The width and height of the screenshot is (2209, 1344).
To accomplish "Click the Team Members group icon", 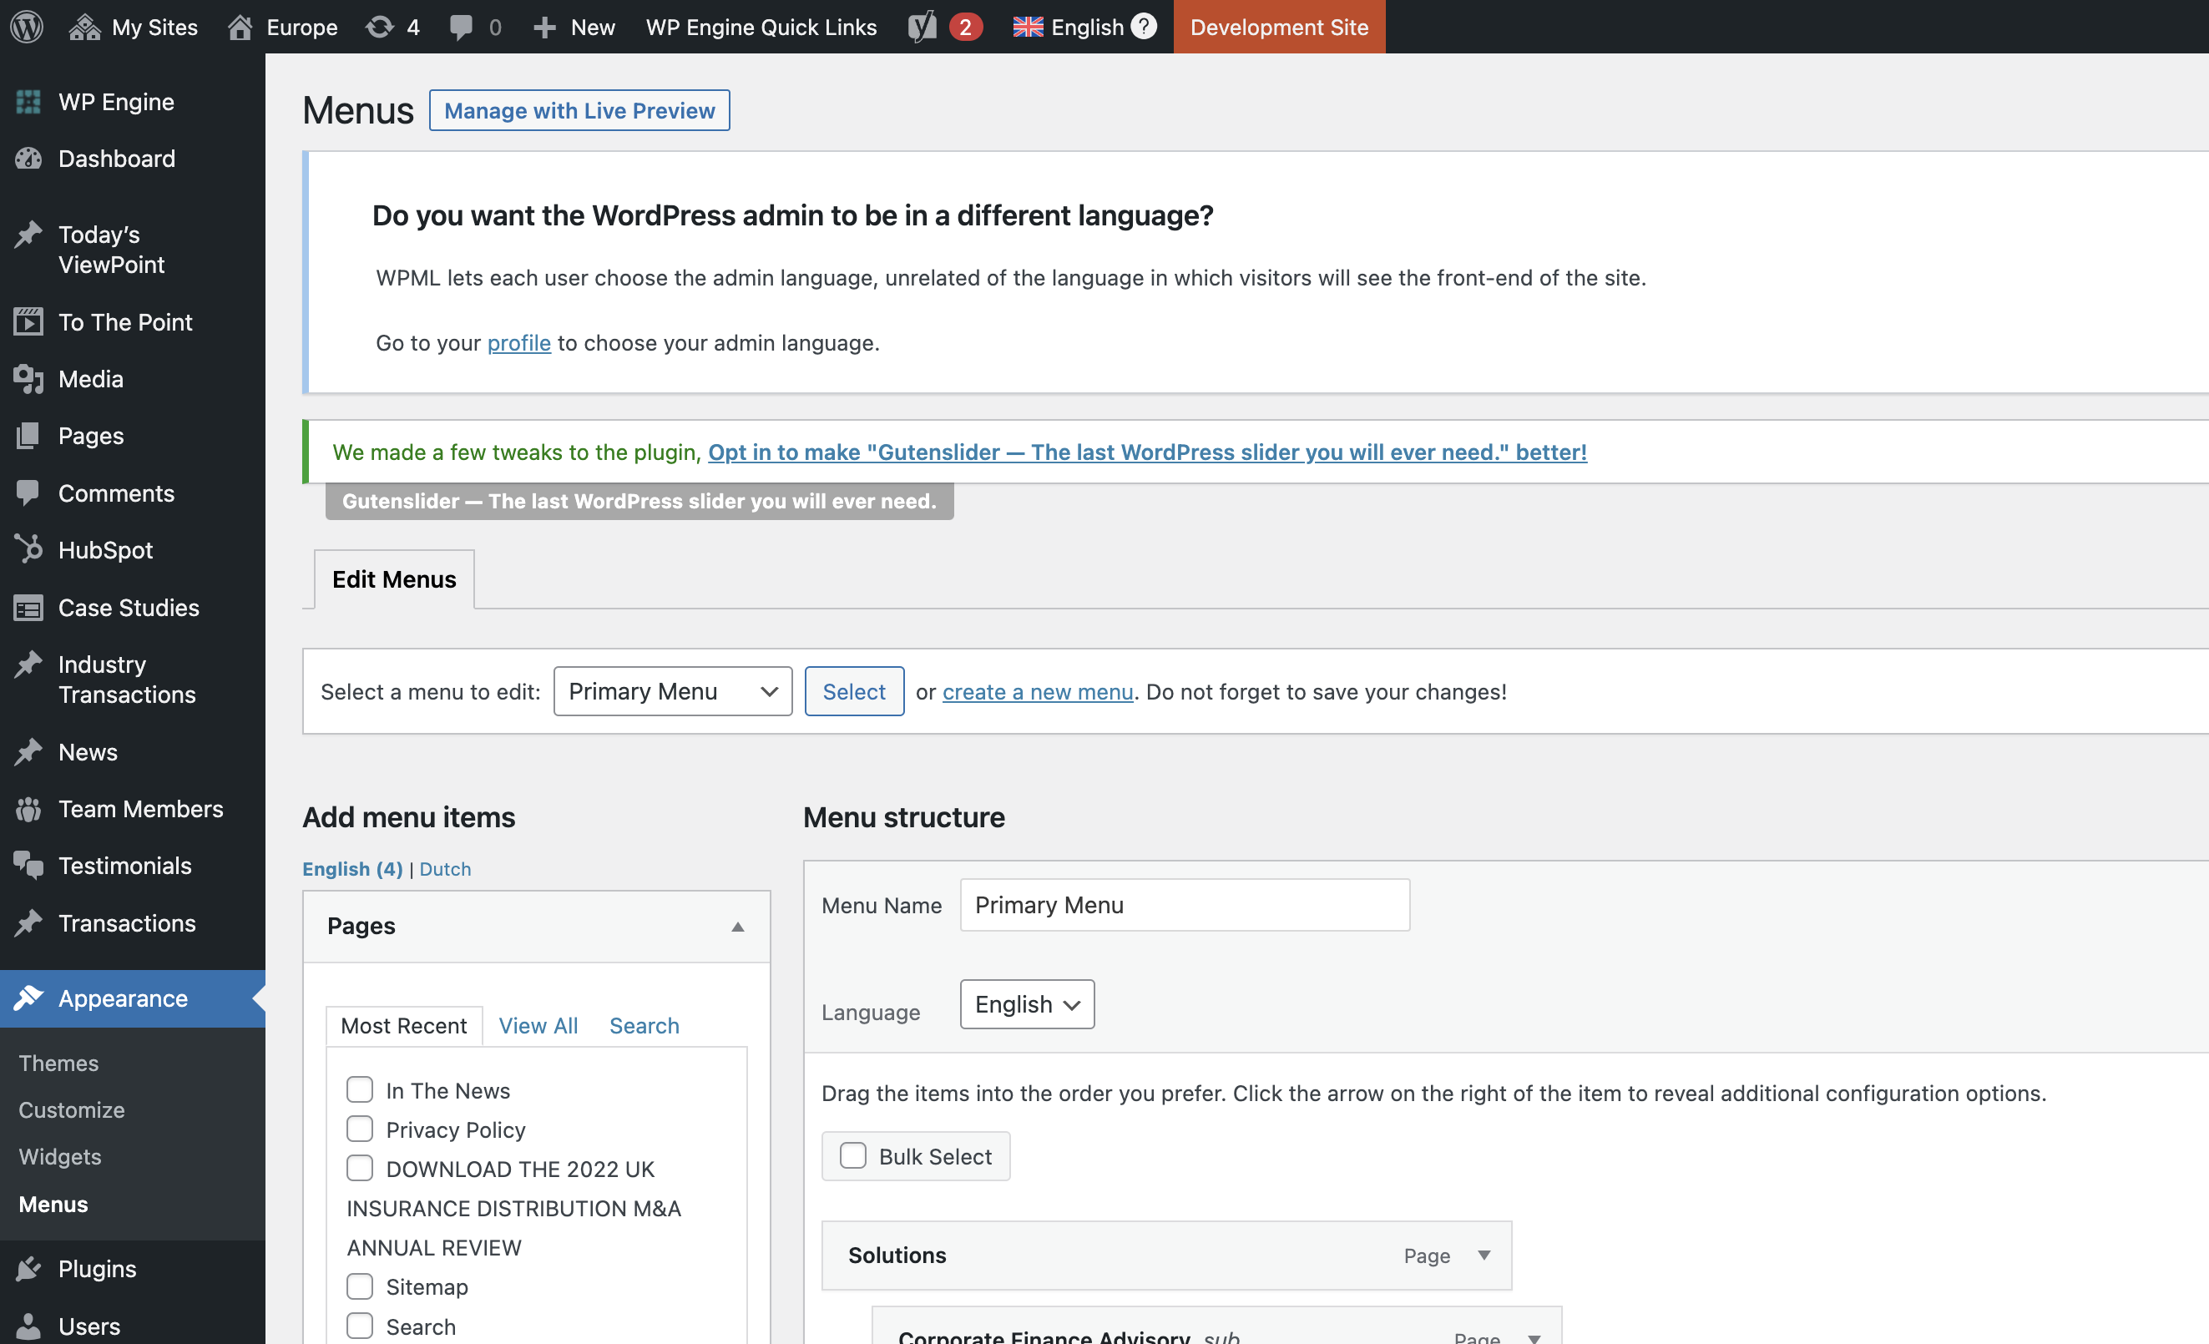I will [28, 809].
